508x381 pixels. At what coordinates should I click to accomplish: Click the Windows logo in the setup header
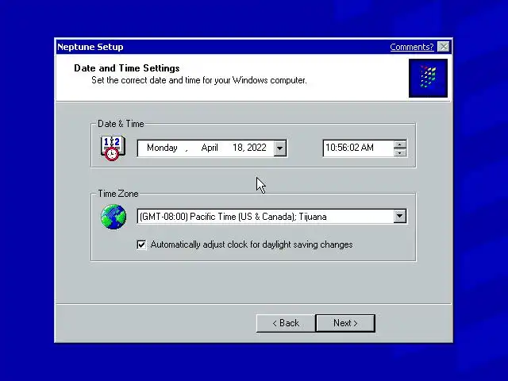pyautogui.click(x=428, y=78)
